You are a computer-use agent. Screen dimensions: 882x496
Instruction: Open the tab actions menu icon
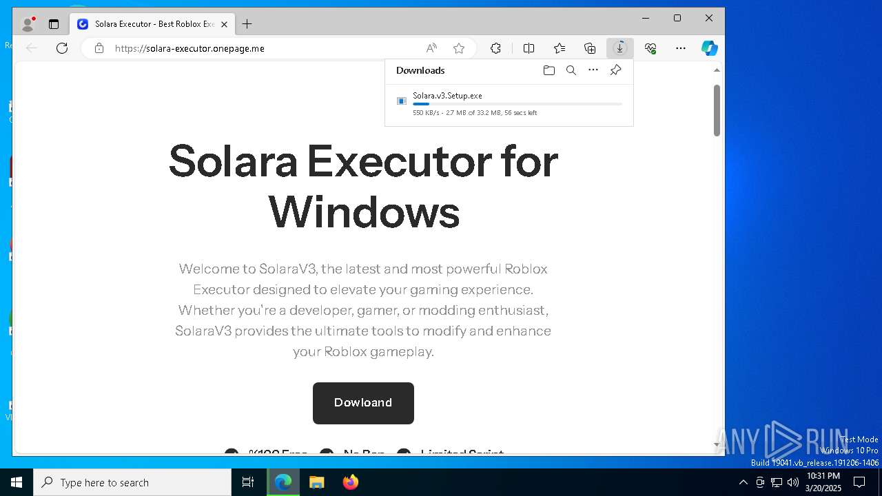[x=54, y=24]
